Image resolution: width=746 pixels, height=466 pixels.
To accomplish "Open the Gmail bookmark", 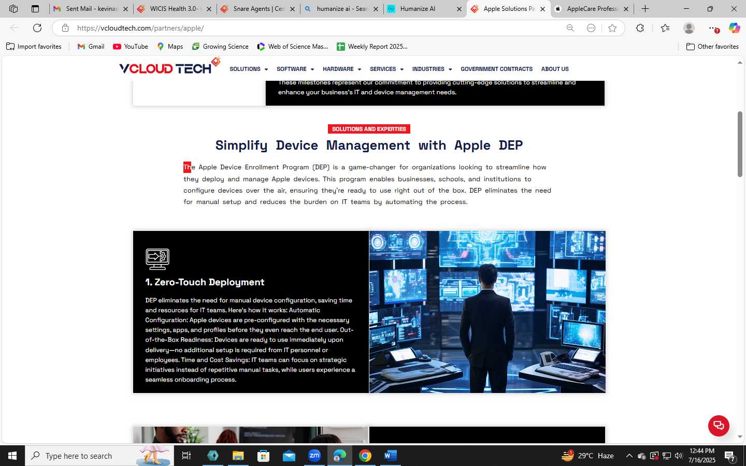I will click(91, 47).
